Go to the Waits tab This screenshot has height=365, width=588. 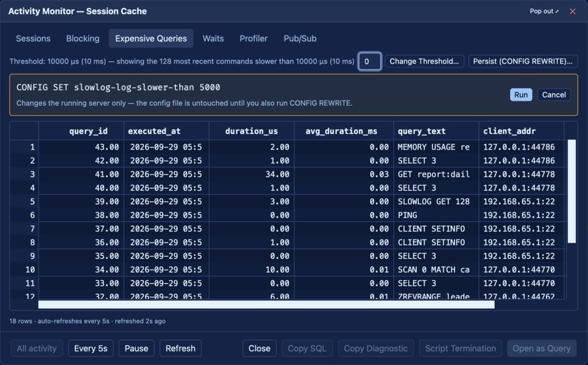pos(213,39)
